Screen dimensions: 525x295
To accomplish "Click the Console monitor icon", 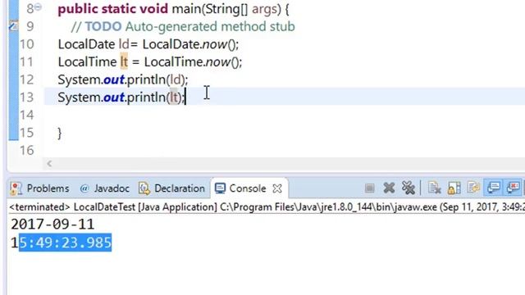I will (x=220, y=188).
